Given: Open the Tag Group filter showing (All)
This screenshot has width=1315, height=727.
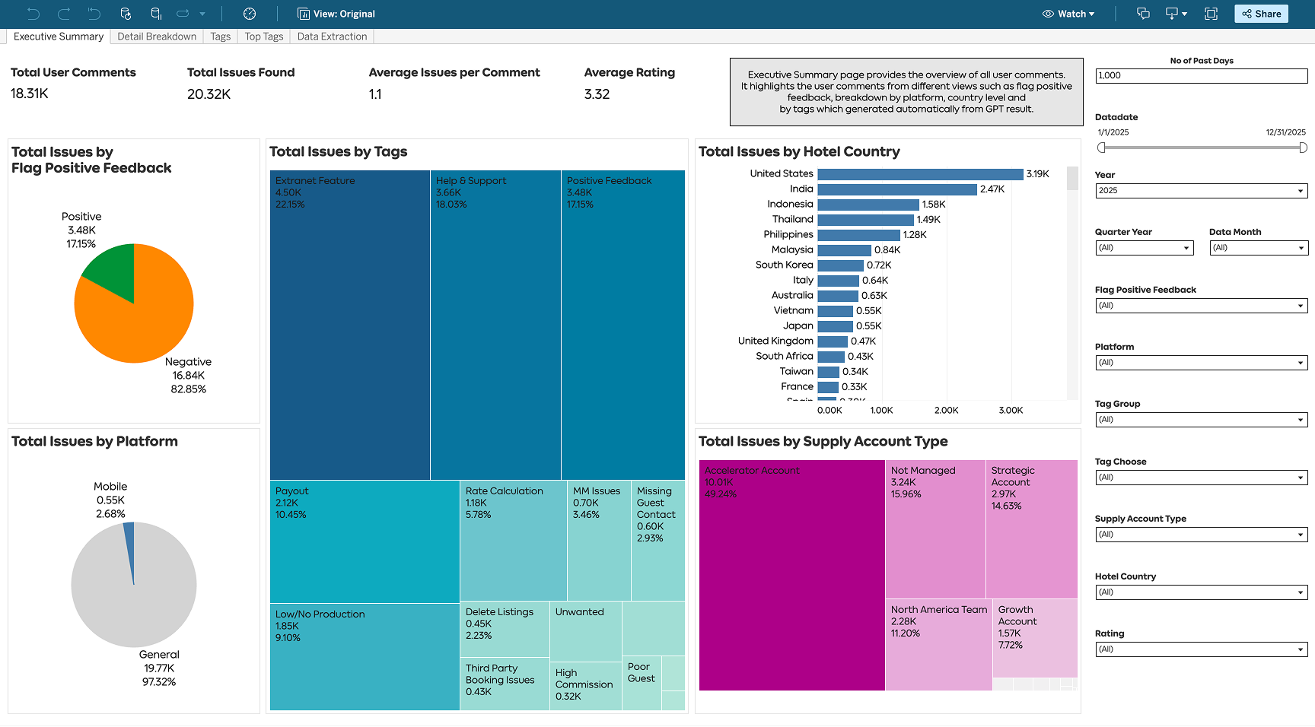Looking at the screenshot, I should [1201, 419].
